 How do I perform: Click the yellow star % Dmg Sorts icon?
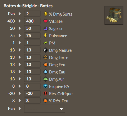(46, 14)
